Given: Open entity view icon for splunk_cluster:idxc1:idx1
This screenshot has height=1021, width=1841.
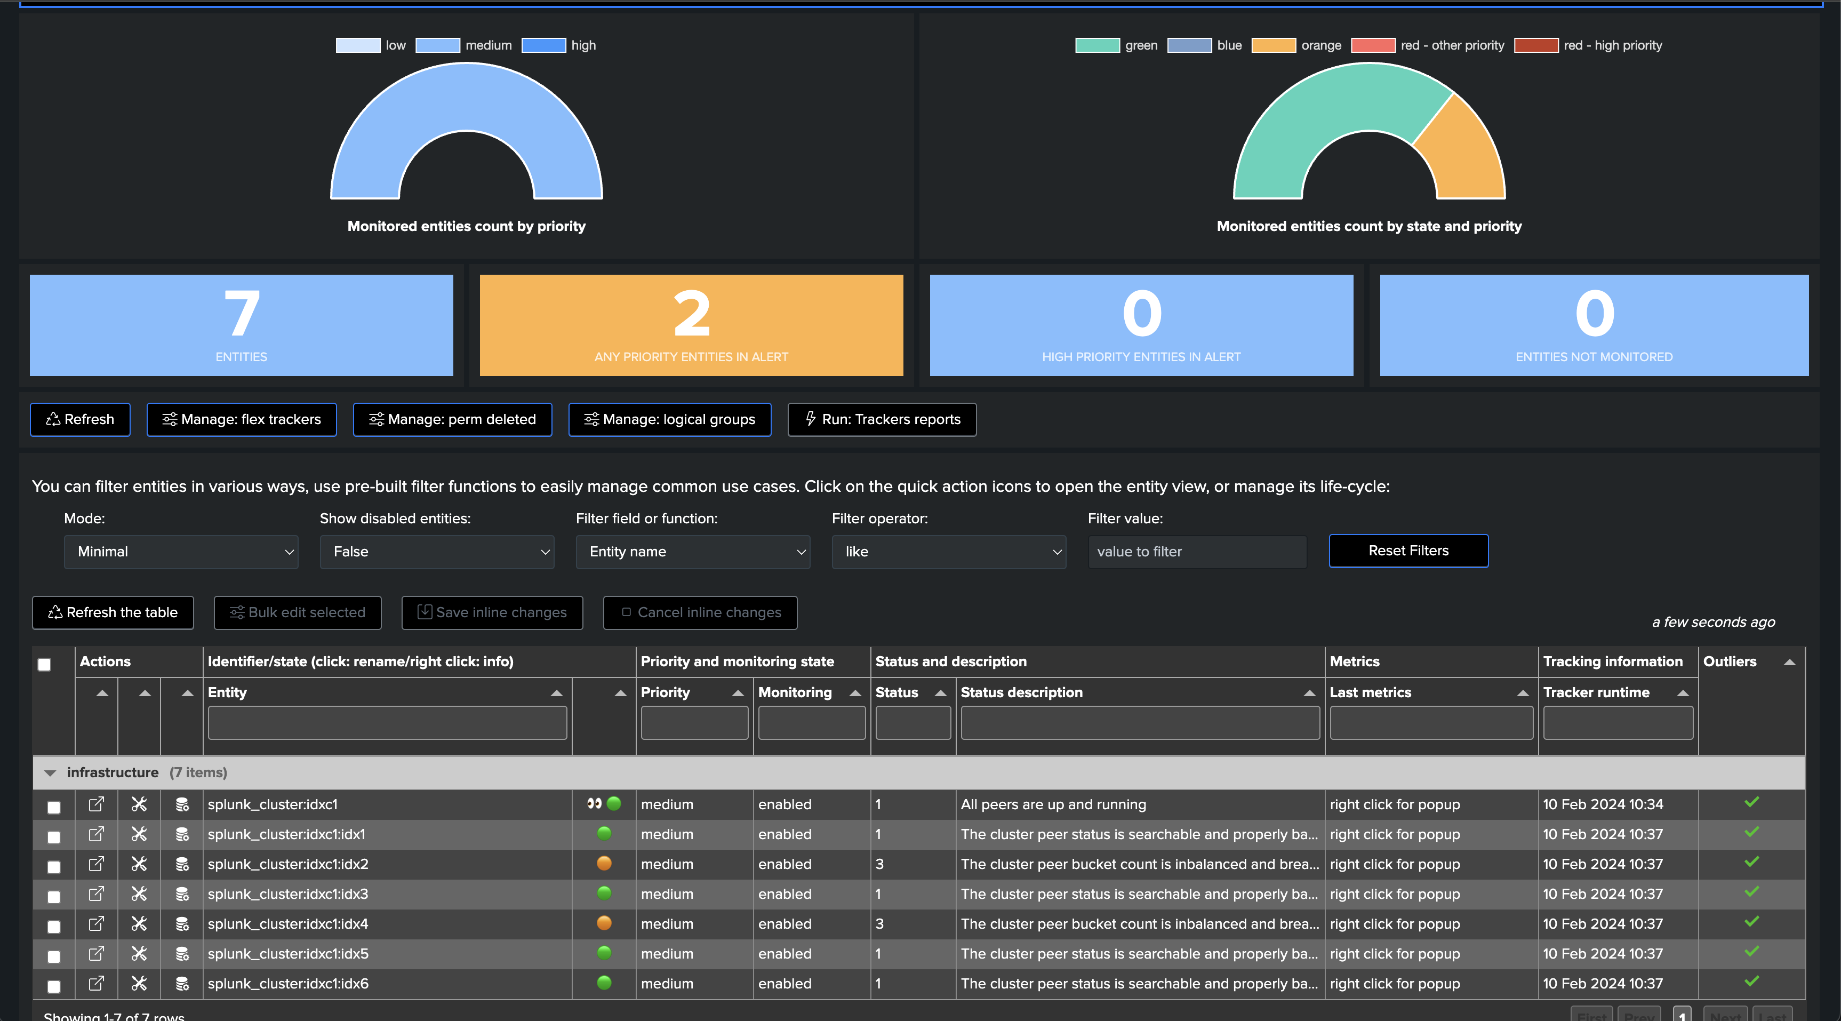Looking at the screenshot, I should [96, 834].
